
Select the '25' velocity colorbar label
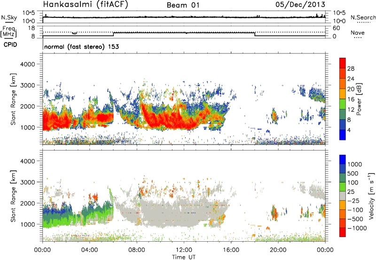point(351,192)
